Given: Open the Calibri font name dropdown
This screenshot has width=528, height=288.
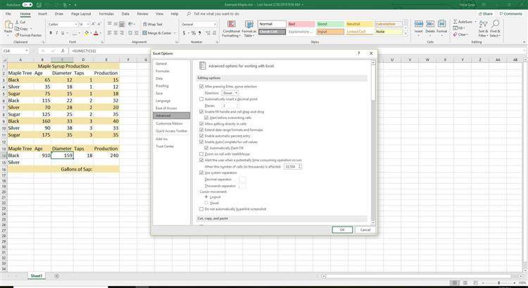Looking at the screenshot, I should 62,24.
